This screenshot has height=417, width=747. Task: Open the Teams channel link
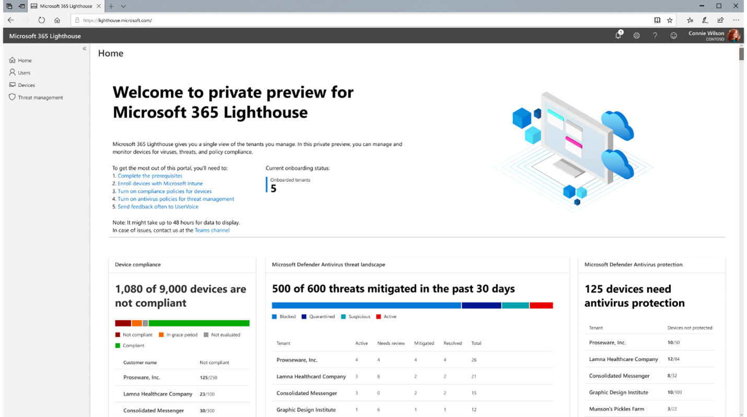pyautogui.click(x=212, y=230)
